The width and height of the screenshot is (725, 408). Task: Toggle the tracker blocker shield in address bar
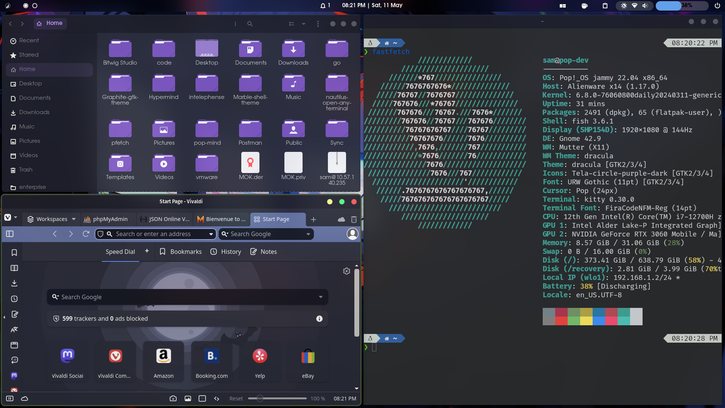[100, 234]
